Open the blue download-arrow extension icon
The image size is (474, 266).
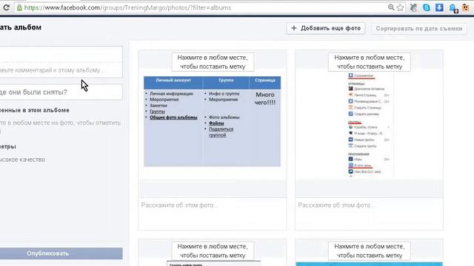(x=439, y=7)
